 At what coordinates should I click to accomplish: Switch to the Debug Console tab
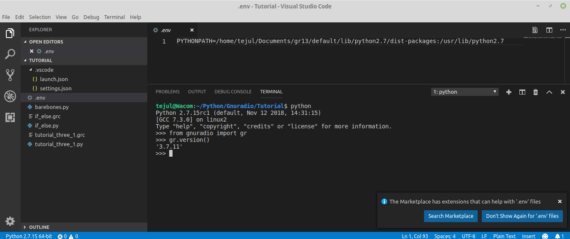(x=233, y=92)
